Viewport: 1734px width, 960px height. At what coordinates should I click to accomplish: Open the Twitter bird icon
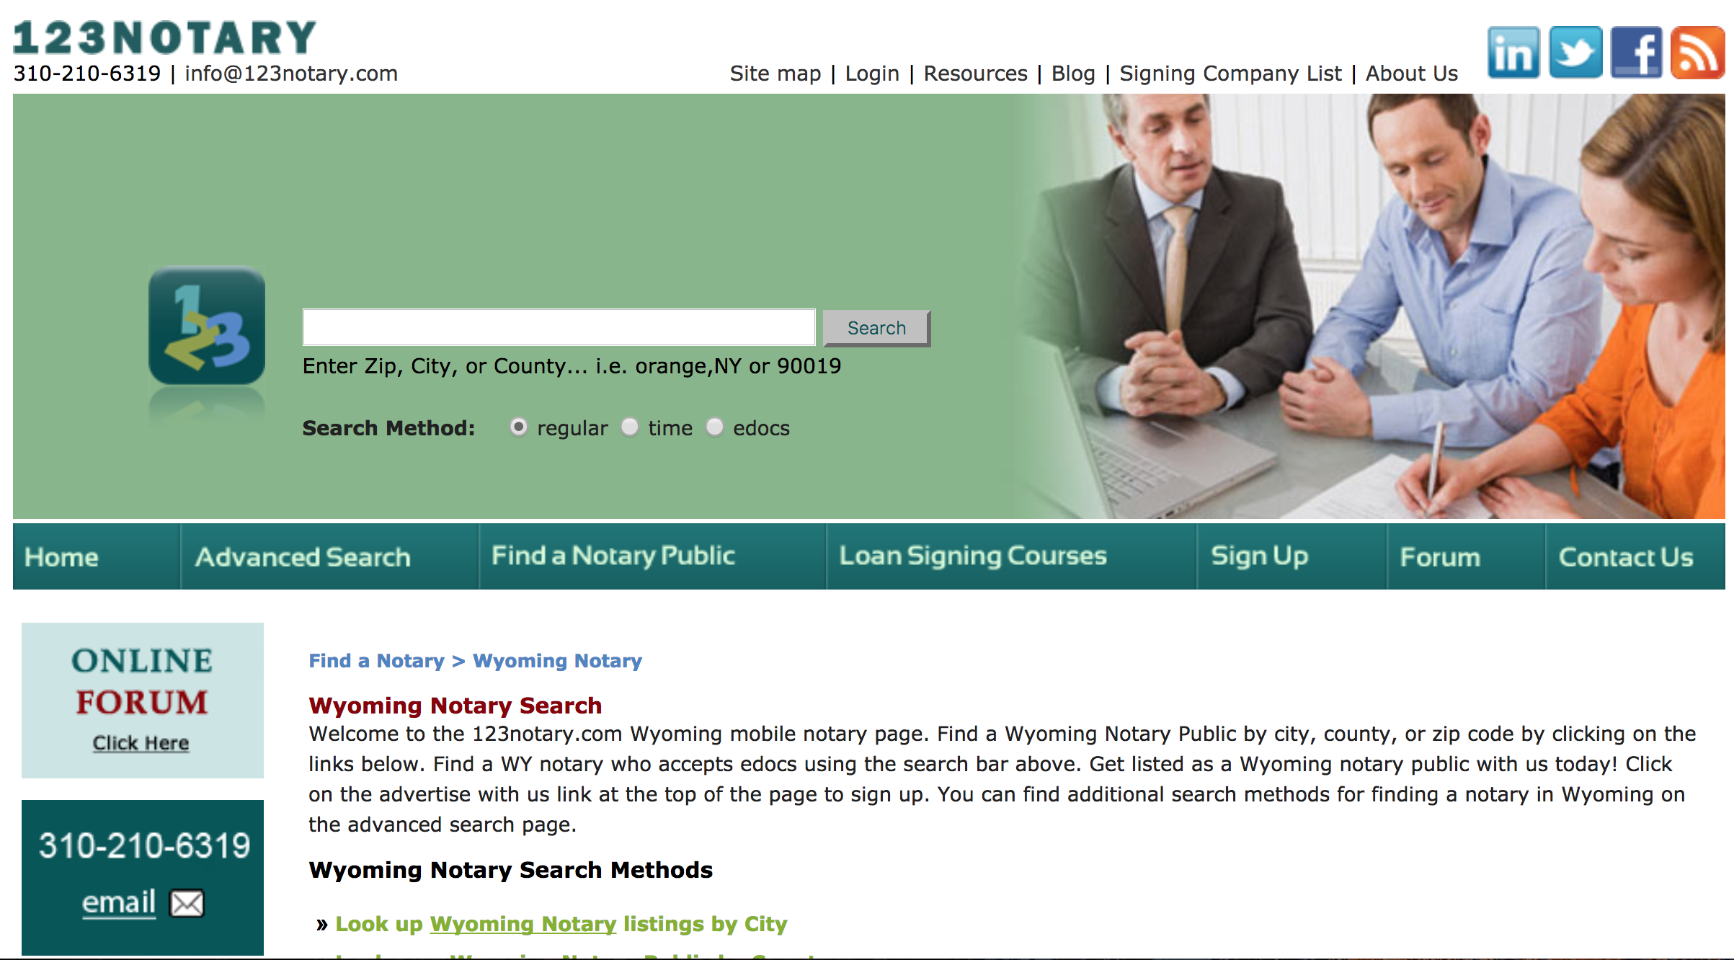1575,53
